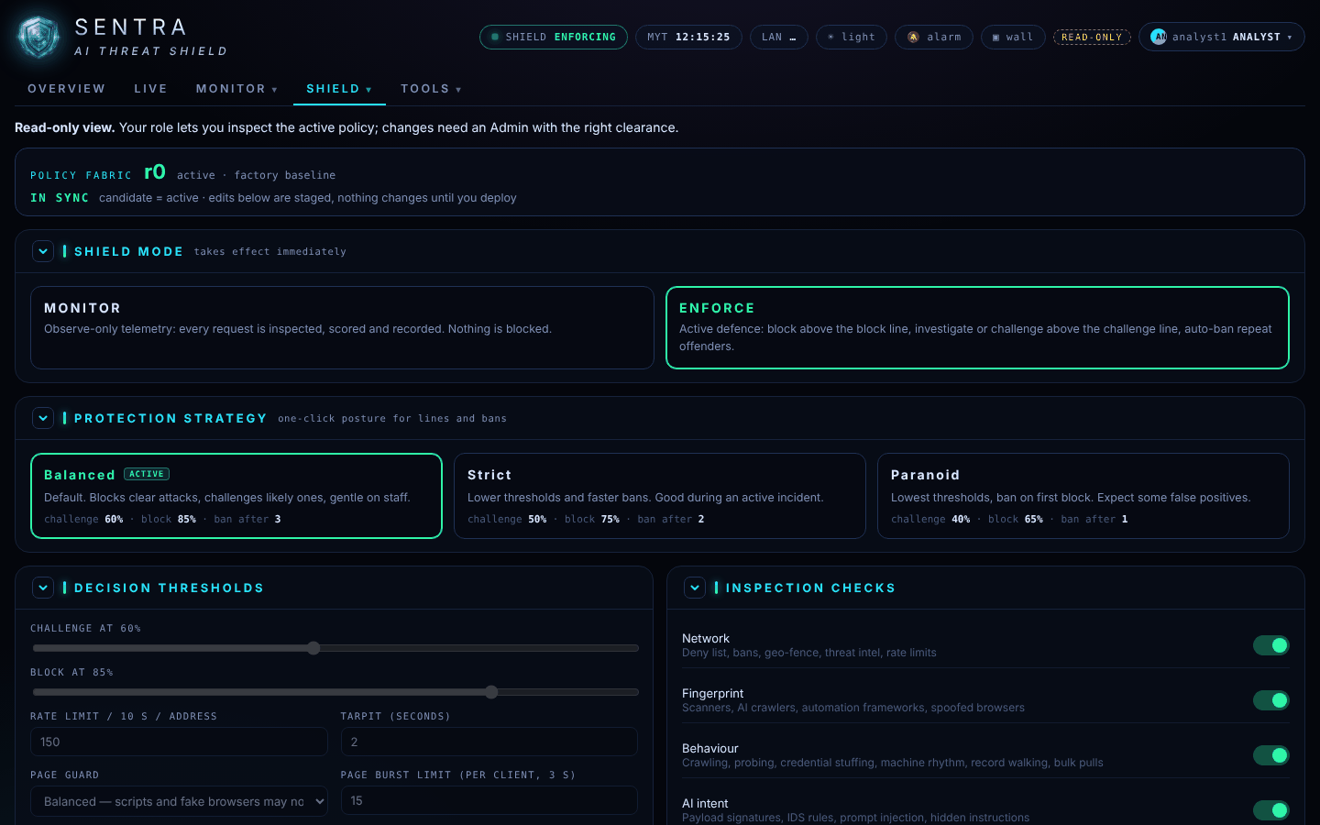Viewport: 1320px width, 825px height.
Task: Click the Block At threshold slider
Action: (x=335, y=692)
